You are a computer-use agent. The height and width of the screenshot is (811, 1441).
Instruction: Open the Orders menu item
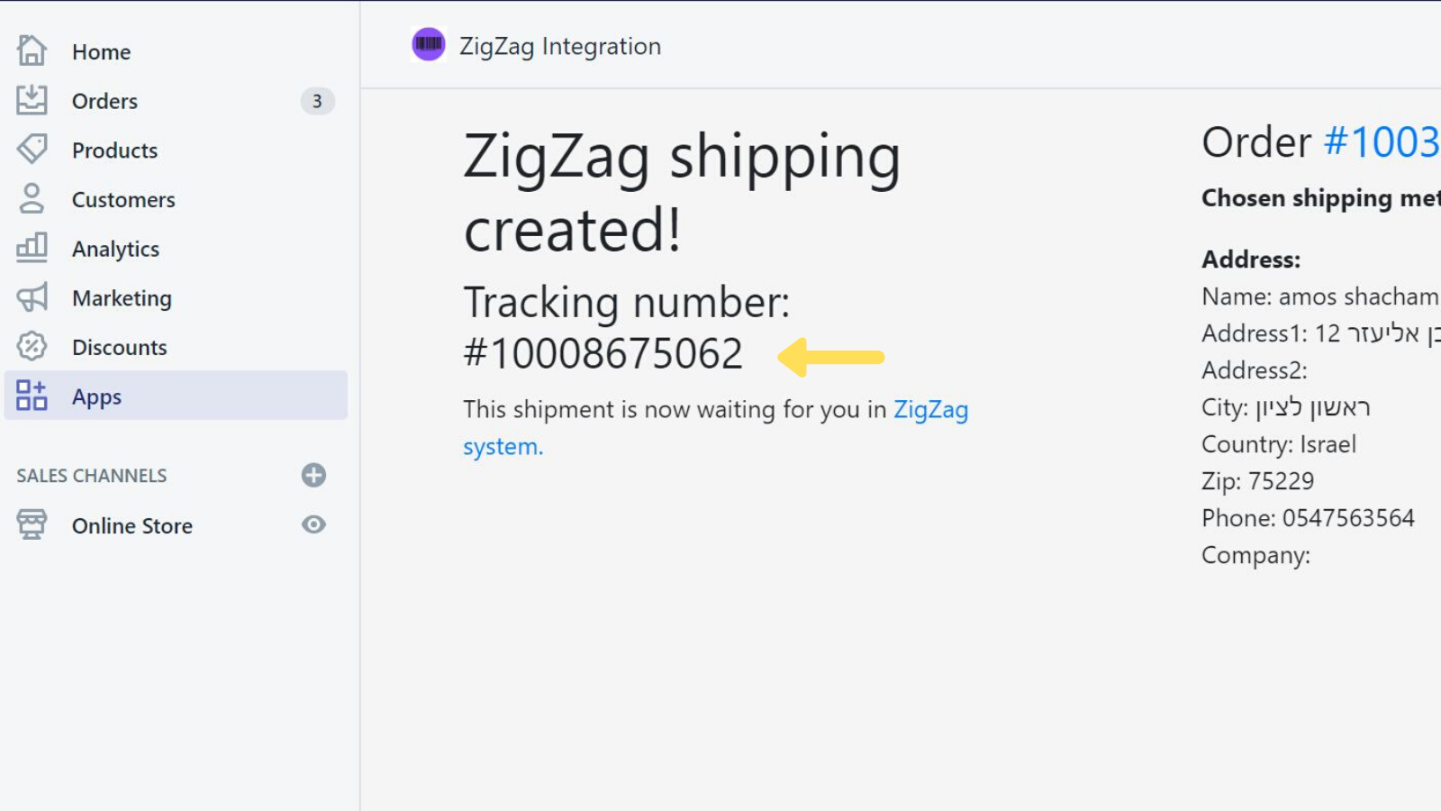pos(104,101)
